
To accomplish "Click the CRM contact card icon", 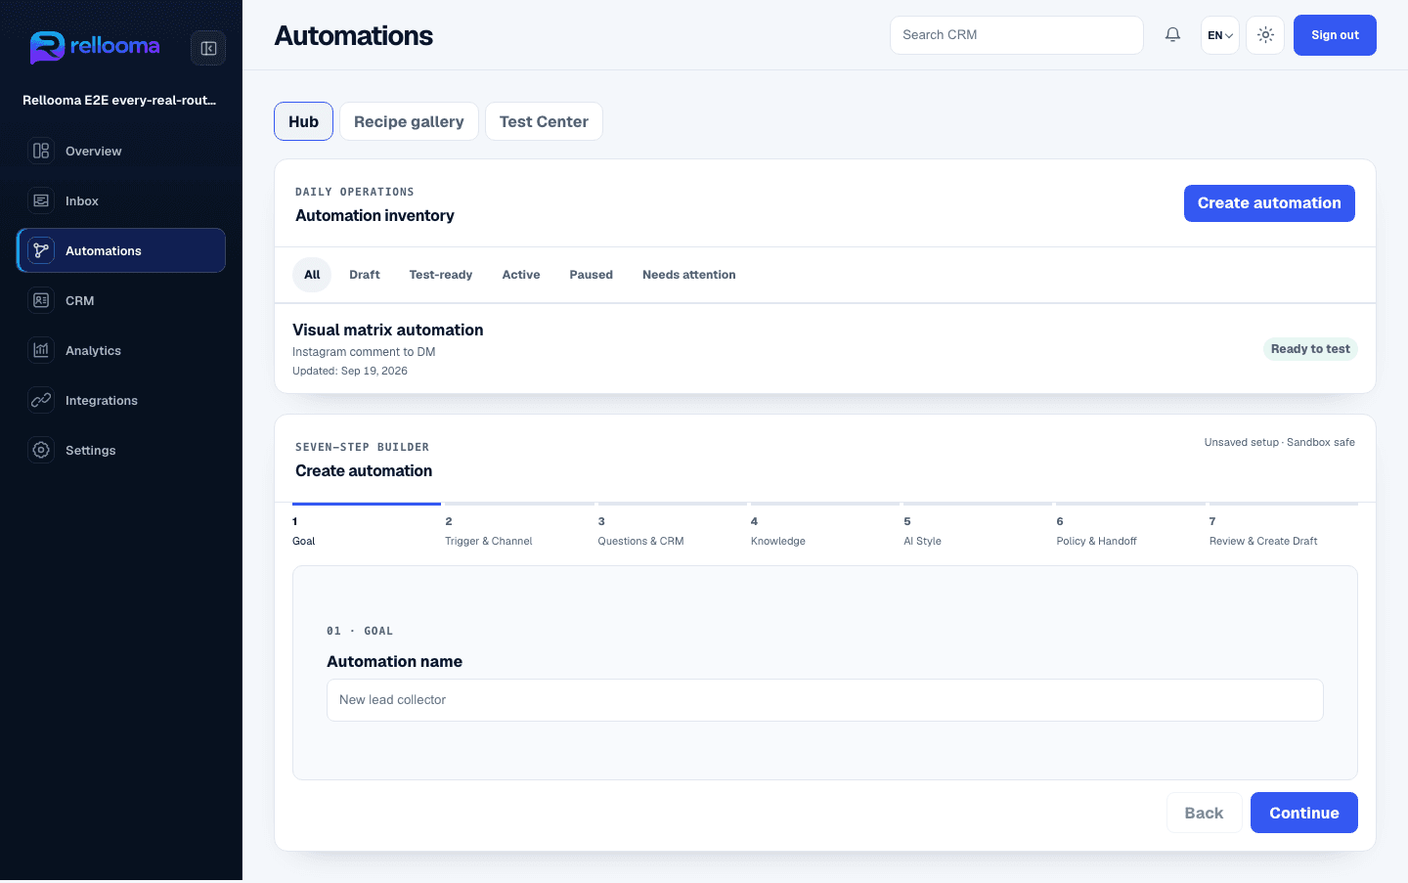I will pyautogui.click(x=41, y=300).
